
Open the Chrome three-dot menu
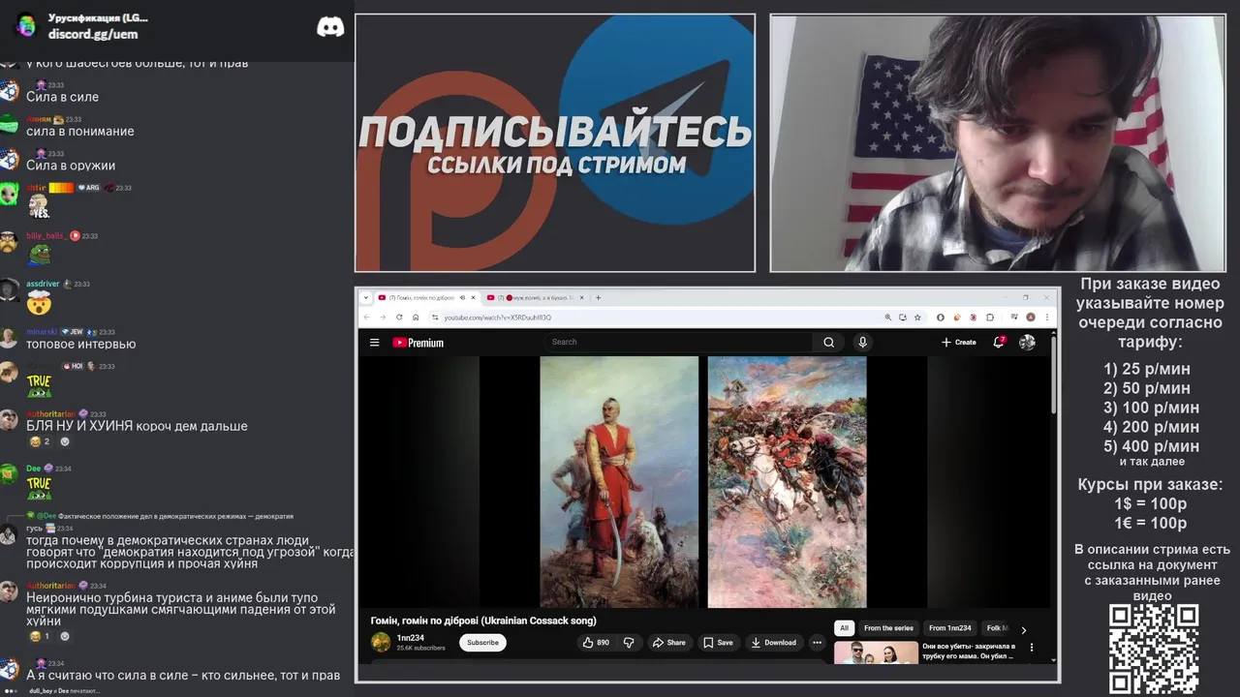click(1047, 317)
